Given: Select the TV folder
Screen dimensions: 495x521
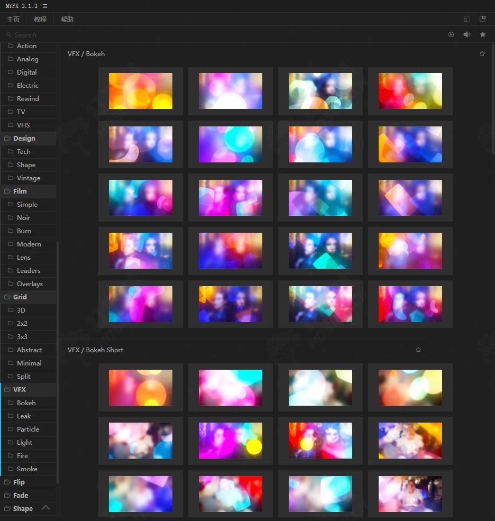Looking at the screenshot, I should 29,112.
